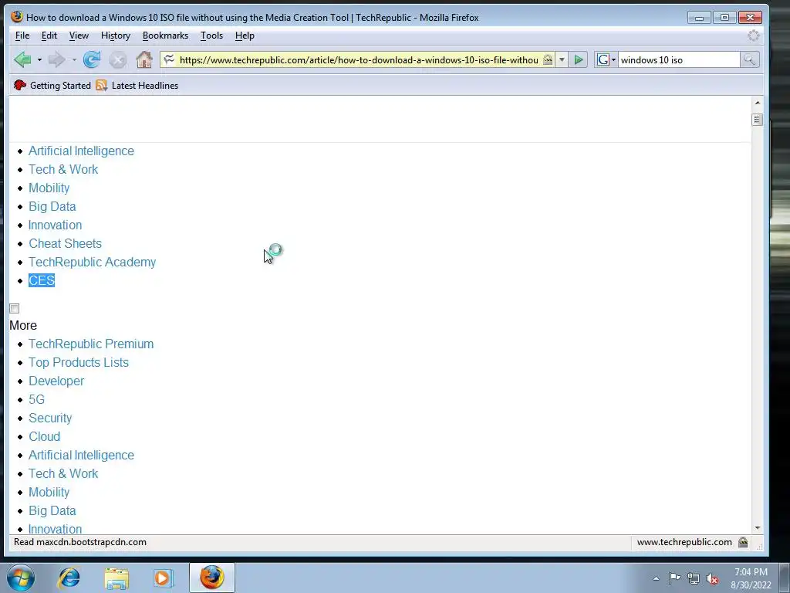
Task: Open the first Mobility link
Action: (x=49, y=188)
